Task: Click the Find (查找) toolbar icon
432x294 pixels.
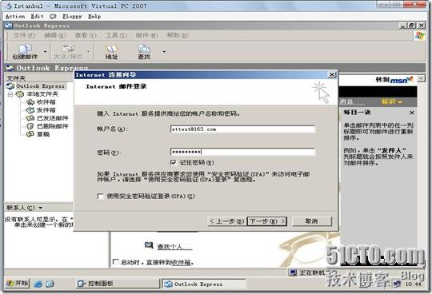Action: [144, 52]
